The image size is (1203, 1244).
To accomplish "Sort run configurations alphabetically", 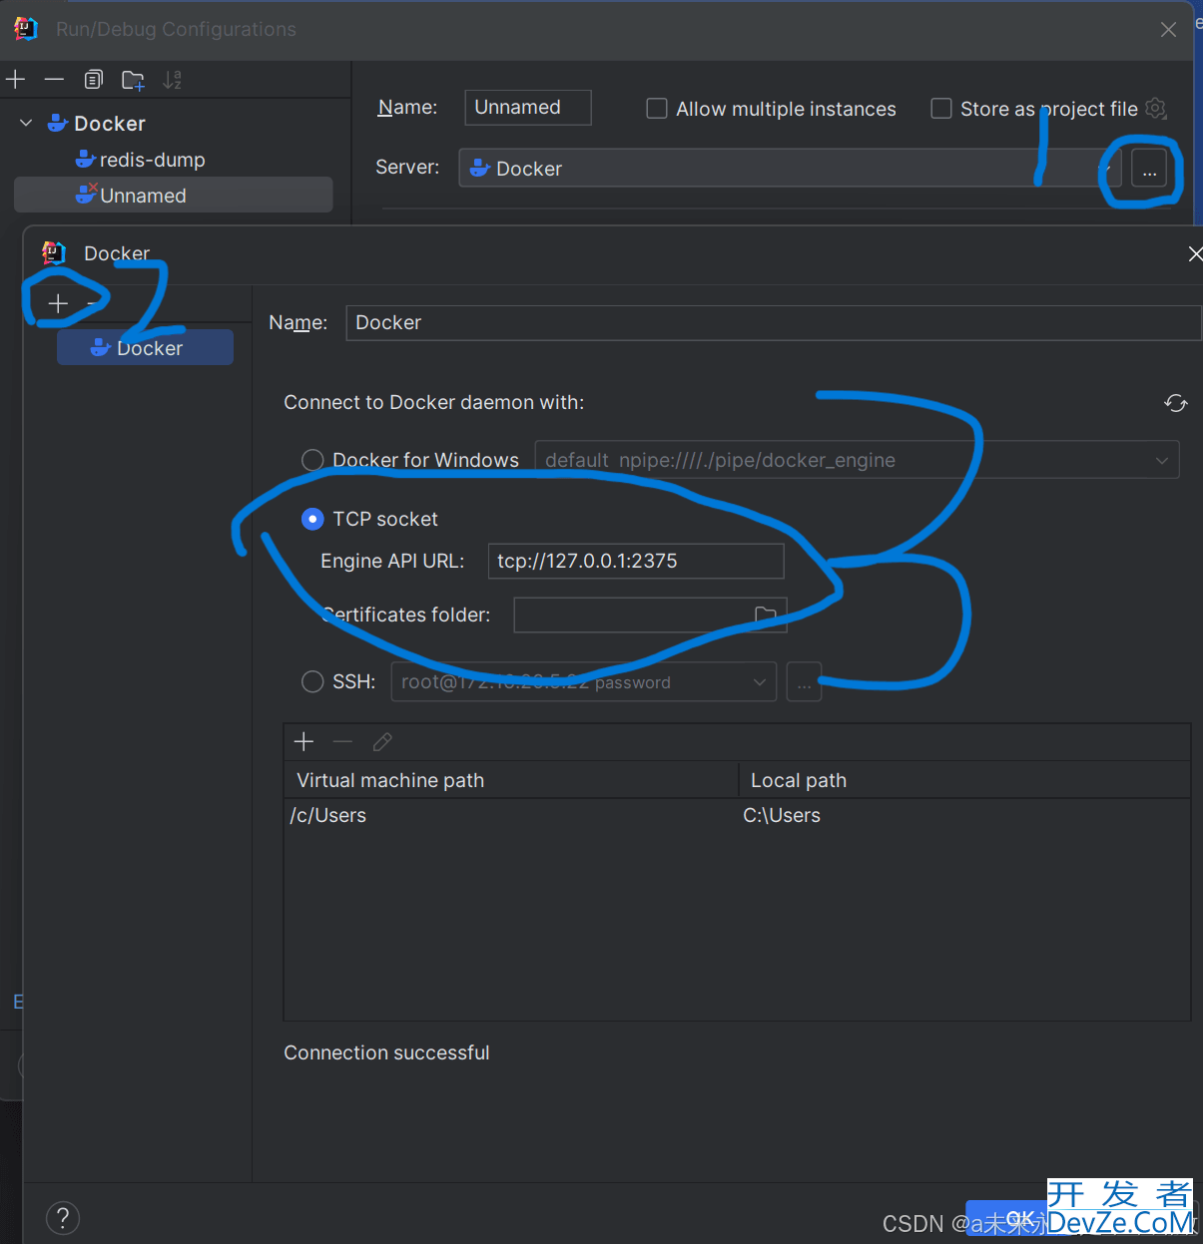I will (173, 80).
